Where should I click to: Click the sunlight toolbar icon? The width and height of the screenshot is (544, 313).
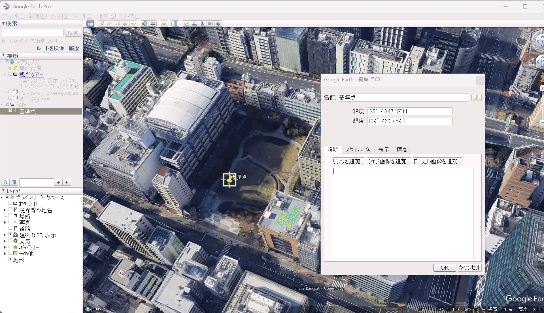pyautogui.click(x=153, y=24)
